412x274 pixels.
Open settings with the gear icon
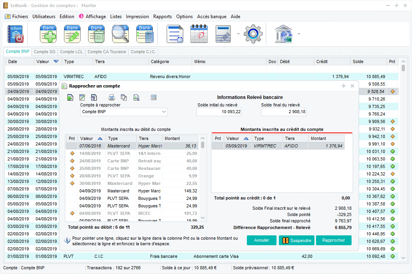[x=253, y=34]
